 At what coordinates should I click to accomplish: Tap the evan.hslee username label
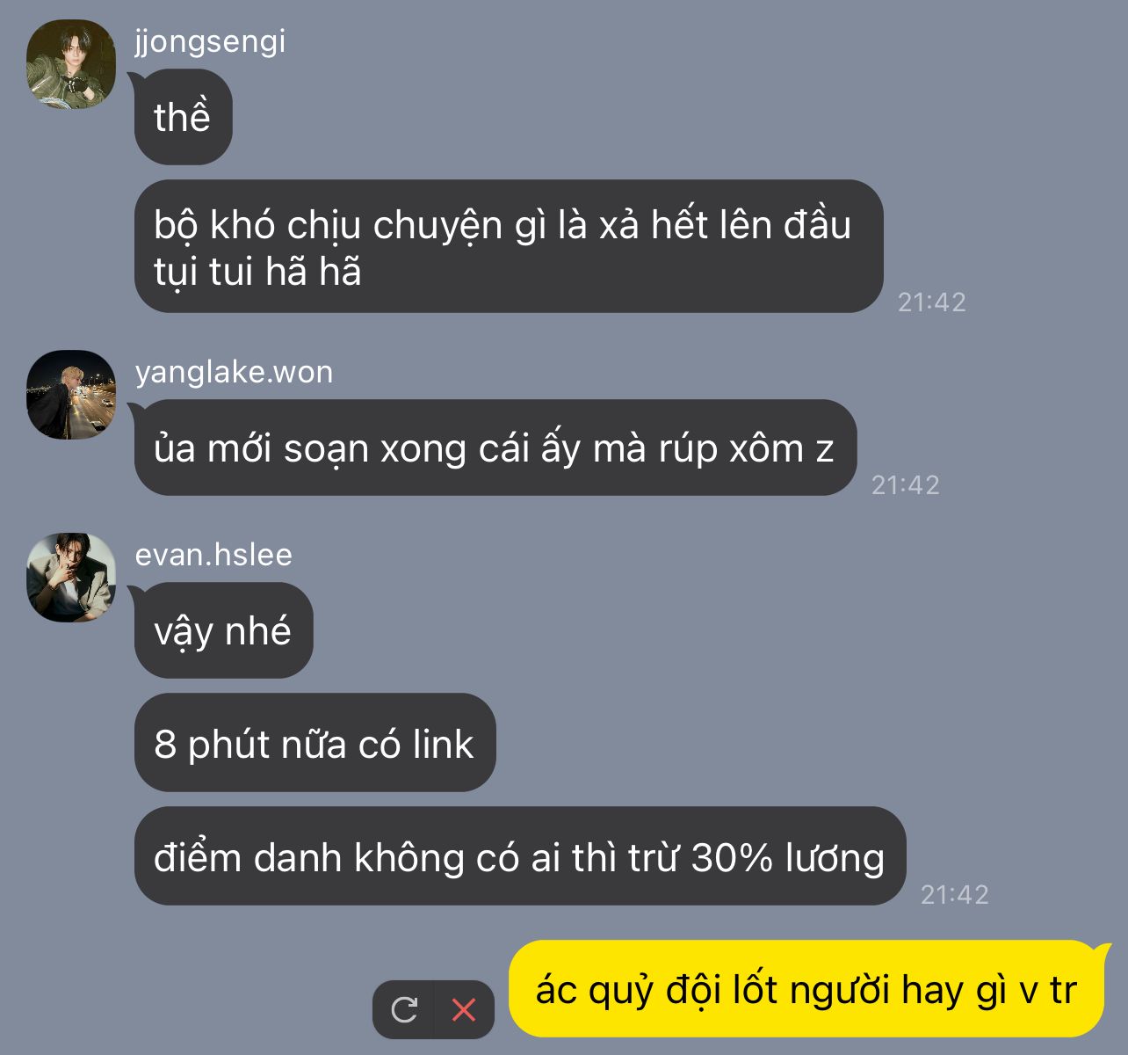(213, 555)
